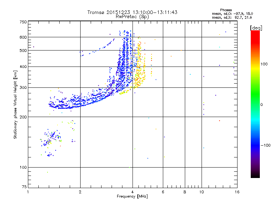Click the '1' x-axis tick label
279x209 pixels.
click(x=28, y=192)
